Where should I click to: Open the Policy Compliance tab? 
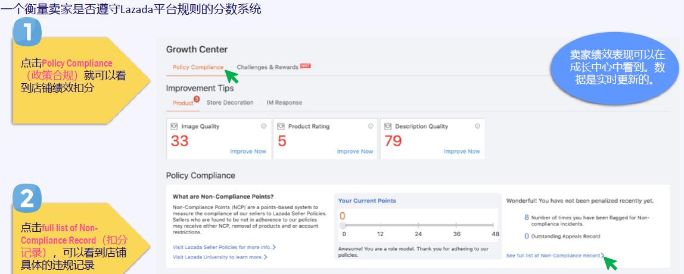[x=198, y=67]
